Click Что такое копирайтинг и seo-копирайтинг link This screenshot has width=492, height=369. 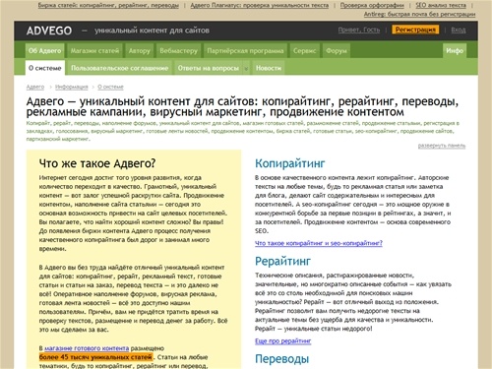[x=319, y=243]
